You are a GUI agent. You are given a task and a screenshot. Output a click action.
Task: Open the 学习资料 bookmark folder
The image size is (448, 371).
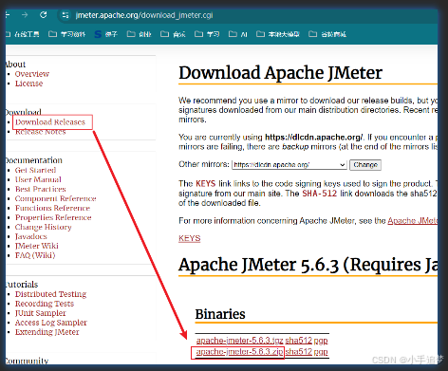coord(66,34)
